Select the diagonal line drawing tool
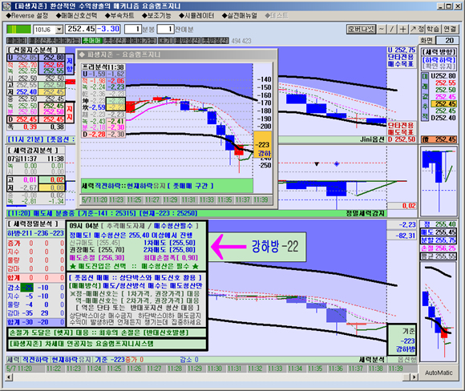Viewport: 465px width, 391px height. coord(392,29)
